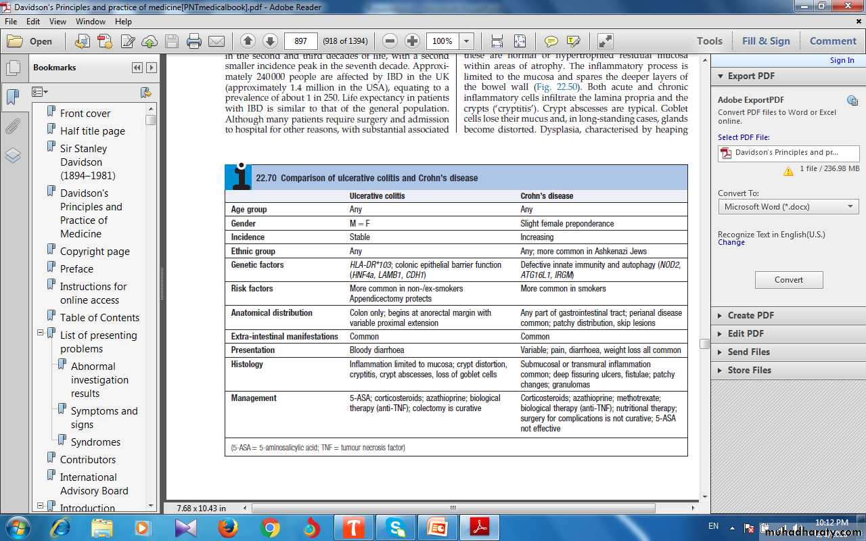This screenshot has height=541, width=866.
Task: Expand the Create PDF section
Action: tap(750, 315)
